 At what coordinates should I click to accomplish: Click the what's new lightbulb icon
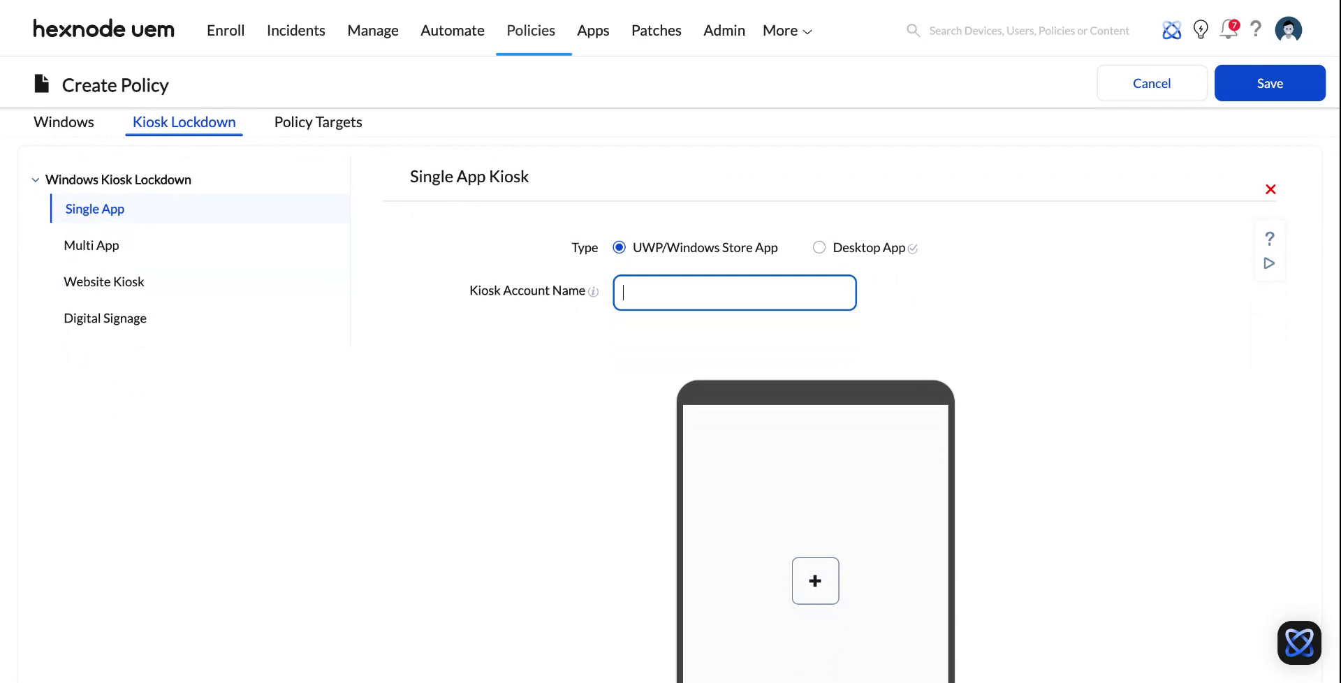pyautogui.click(x=1201, y=30)
